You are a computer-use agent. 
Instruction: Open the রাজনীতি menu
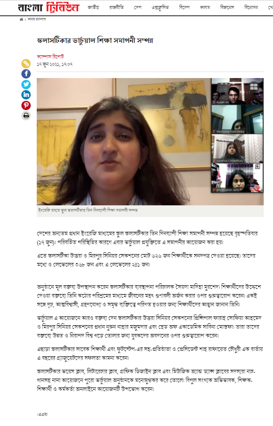116,7
